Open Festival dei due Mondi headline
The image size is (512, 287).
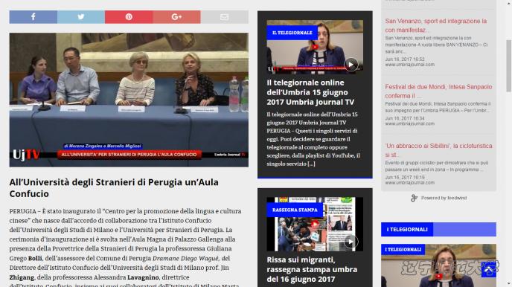(438, 91)
